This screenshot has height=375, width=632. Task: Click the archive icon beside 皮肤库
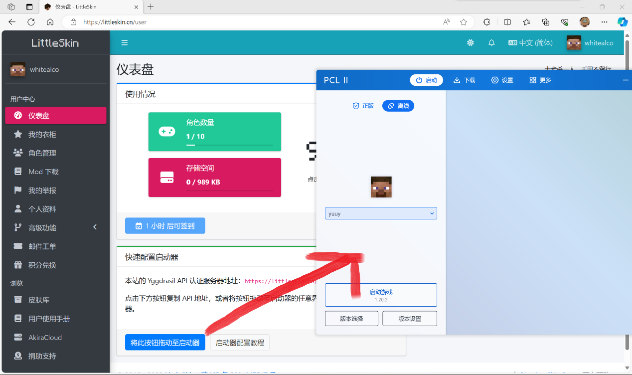pyautogui.click(x=18, y=300)
